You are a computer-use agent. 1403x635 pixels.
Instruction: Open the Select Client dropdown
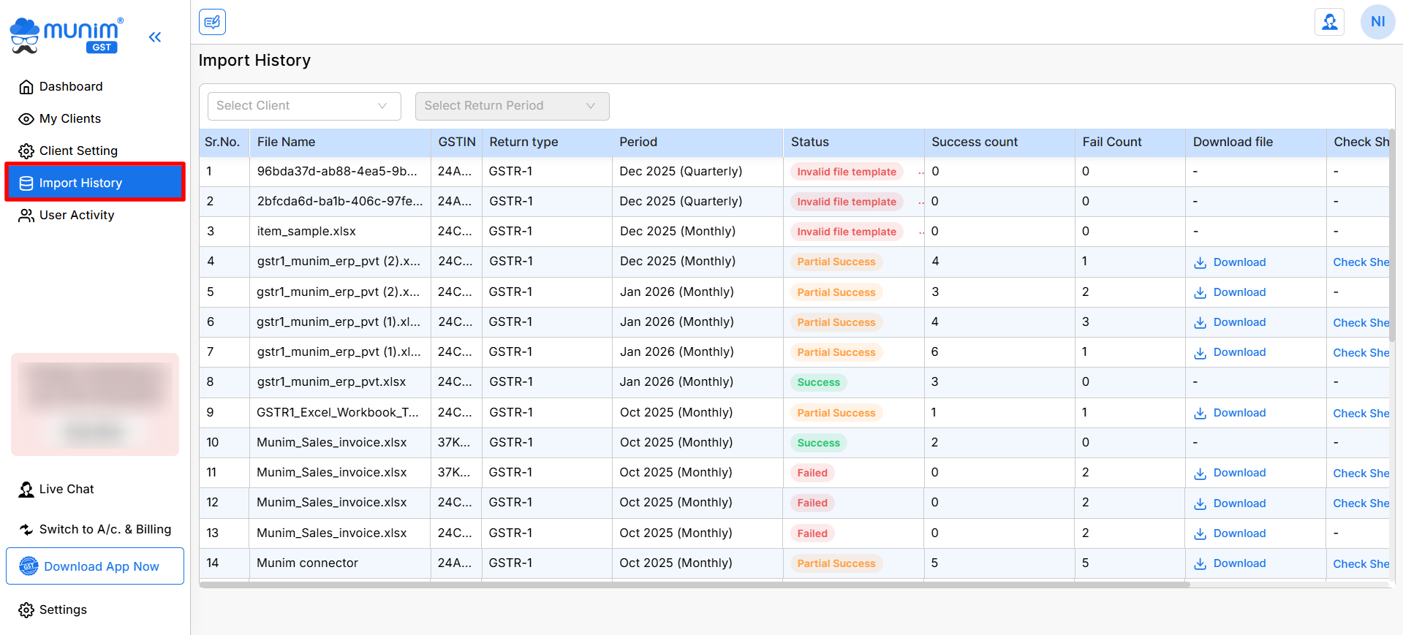(x=303, y=106)
